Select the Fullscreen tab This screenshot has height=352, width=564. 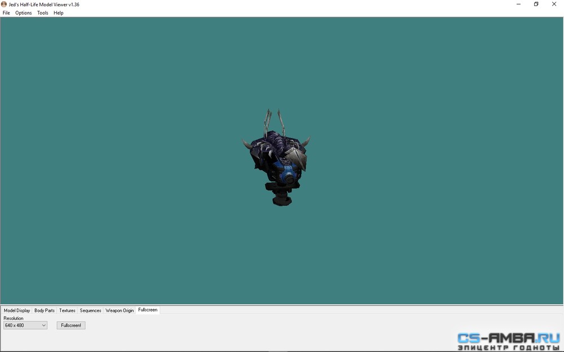coord(148,310)
